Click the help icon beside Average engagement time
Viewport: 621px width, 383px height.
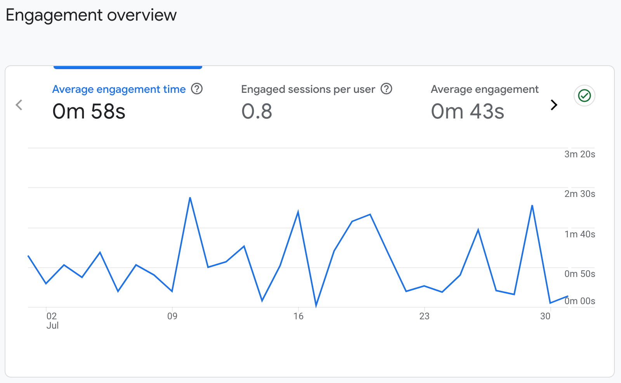coord(197,89)
